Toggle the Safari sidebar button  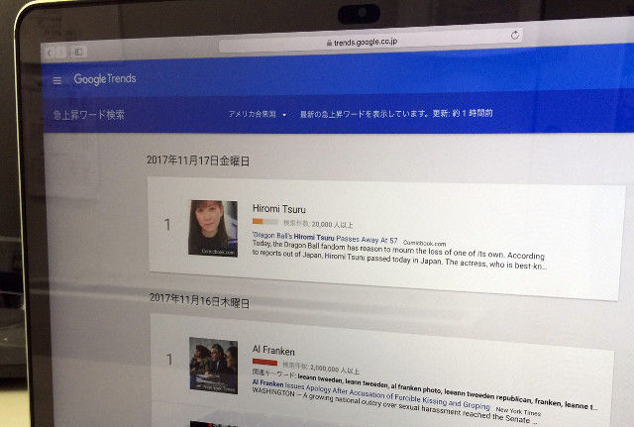point(78,52)
